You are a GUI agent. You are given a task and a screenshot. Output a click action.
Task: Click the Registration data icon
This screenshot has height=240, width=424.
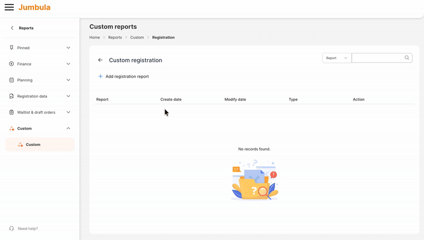tap(12, 96)
